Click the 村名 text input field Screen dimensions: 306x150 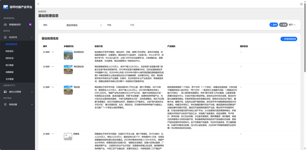pyautogui.click(x=148, y=25)
